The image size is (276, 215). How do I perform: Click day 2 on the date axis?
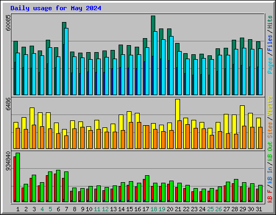(26, 209)
